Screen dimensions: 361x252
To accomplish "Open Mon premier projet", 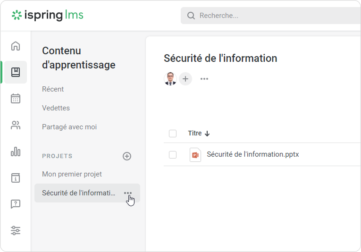I will pos(72,174).
